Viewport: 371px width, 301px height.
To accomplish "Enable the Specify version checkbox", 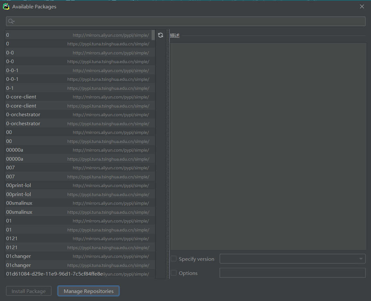I will [174, 259].
